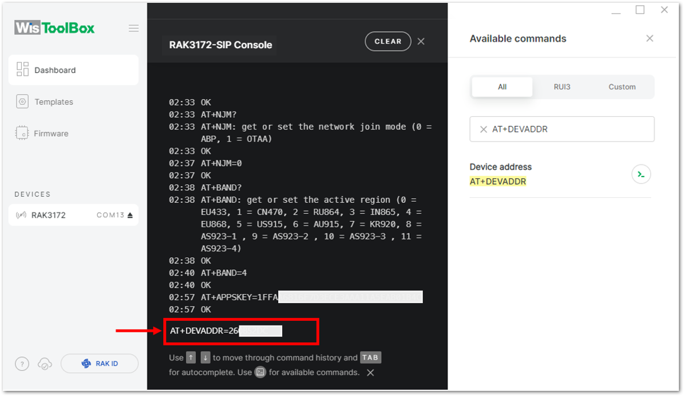Open the Dashboard page

pos(73,70)
